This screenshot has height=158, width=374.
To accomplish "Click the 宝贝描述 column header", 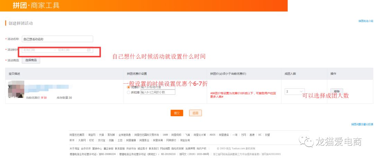I will point(14,74).
